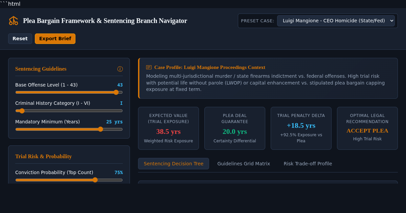Click the Expected Value 38.5 yrs card
Screen dimensions: 406x213
(x=168, y=128)
